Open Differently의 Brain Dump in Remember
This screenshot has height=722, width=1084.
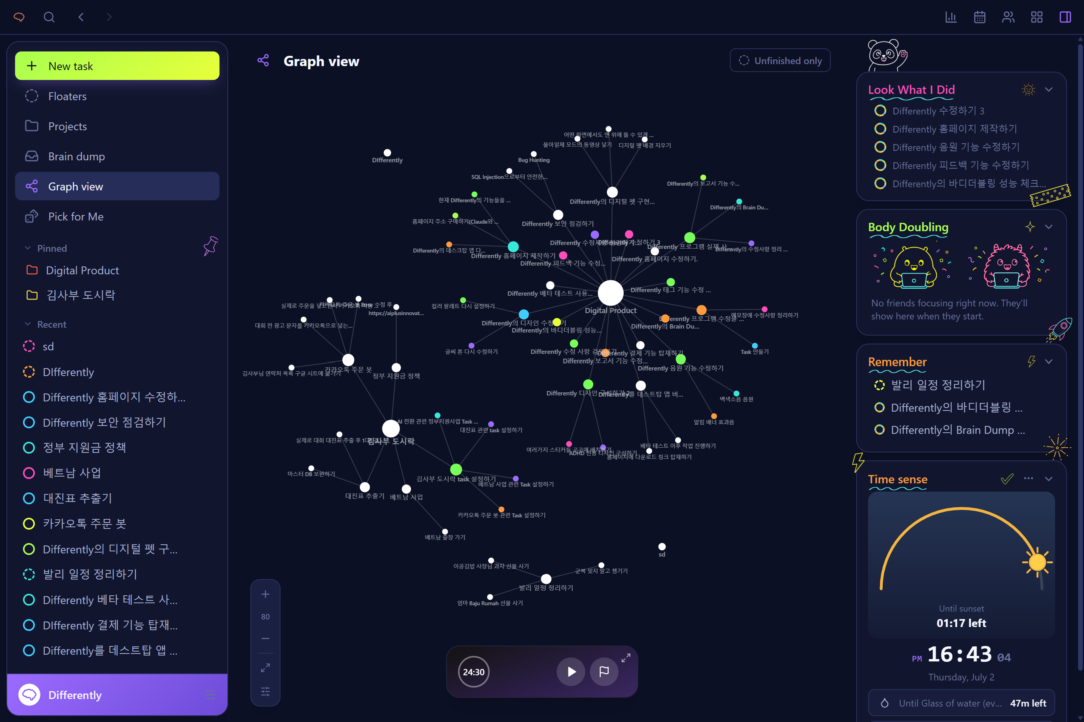pyautogui.click(x=958, y=429)
